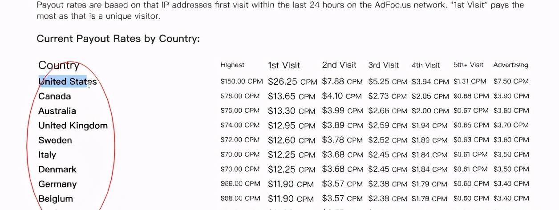The image size is (559, 210).
Task: Select the 1st Visit column header
Action: point(284,65)
